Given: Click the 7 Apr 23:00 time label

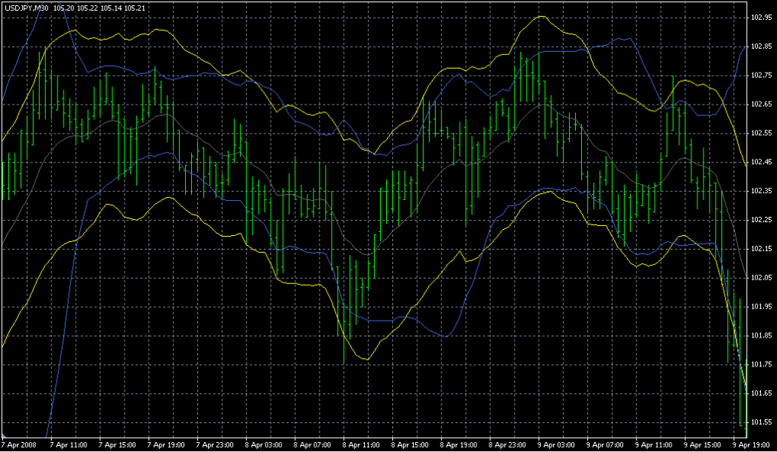Looking at the screenshot, I should tap(214, 444).
